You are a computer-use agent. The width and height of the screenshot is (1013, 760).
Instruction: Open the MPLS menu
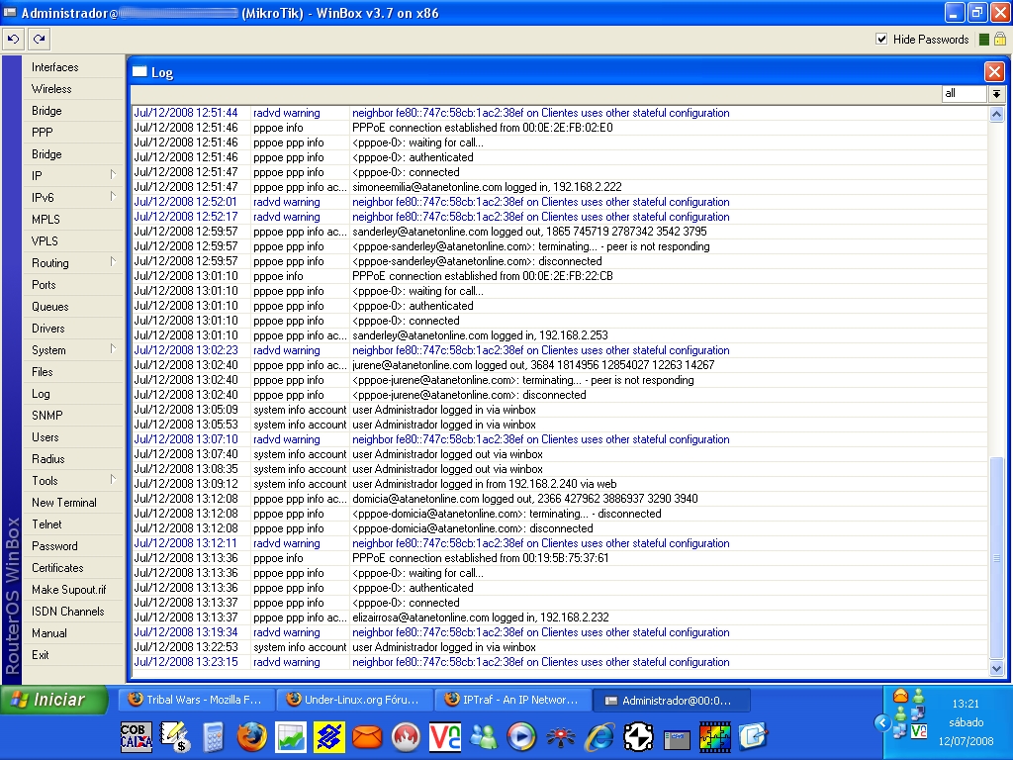(x=46, y=220)
